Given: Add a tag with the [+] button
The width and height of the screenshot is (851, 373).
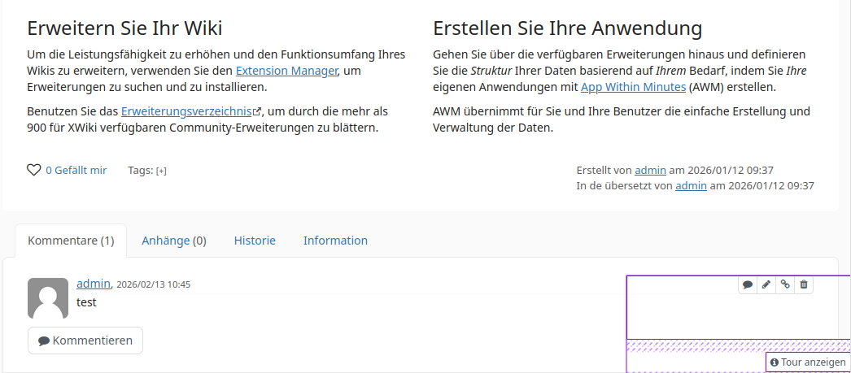Looking at the screenshot, I should 161,171.
